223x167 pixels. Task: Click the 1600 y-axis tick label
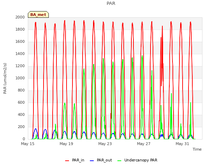(x=20, y=42)
